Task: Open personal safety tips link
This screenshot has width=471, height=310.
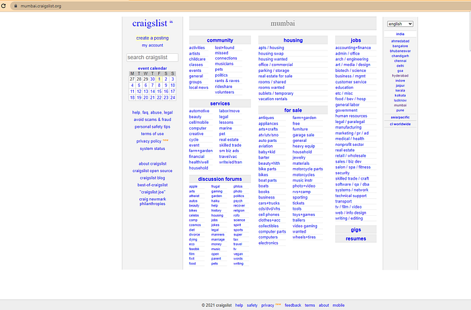Action: click(152, 126)
